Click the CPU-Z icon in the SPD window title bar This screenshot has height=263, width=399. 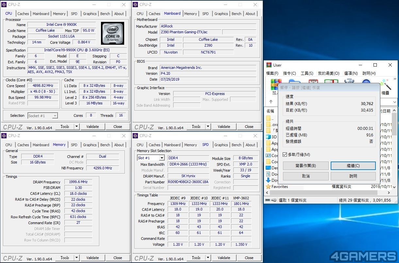point(136,136)
